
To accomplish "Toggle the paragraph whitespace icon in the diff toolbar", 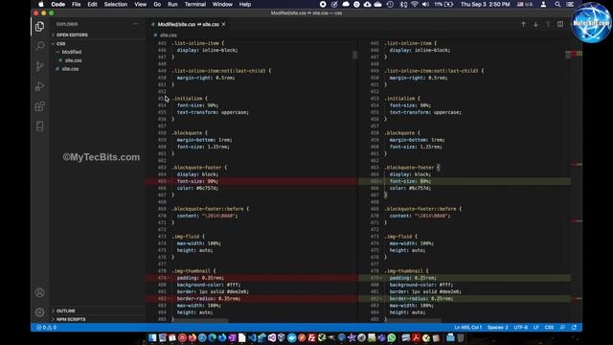I will 548,24.
